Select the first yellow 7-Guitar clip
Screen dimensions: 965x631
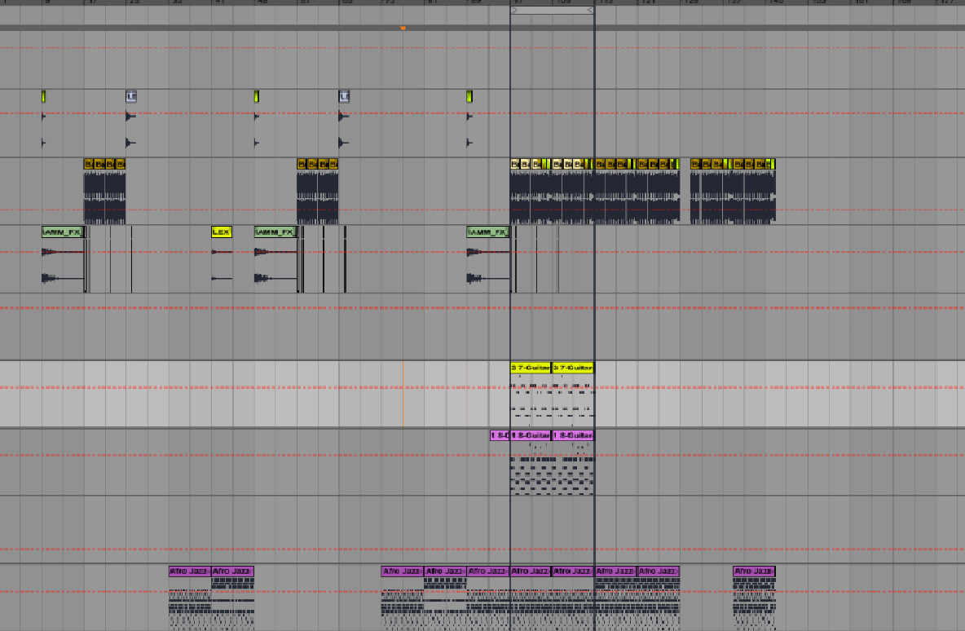pyautogui.click(x=531, y=368)
